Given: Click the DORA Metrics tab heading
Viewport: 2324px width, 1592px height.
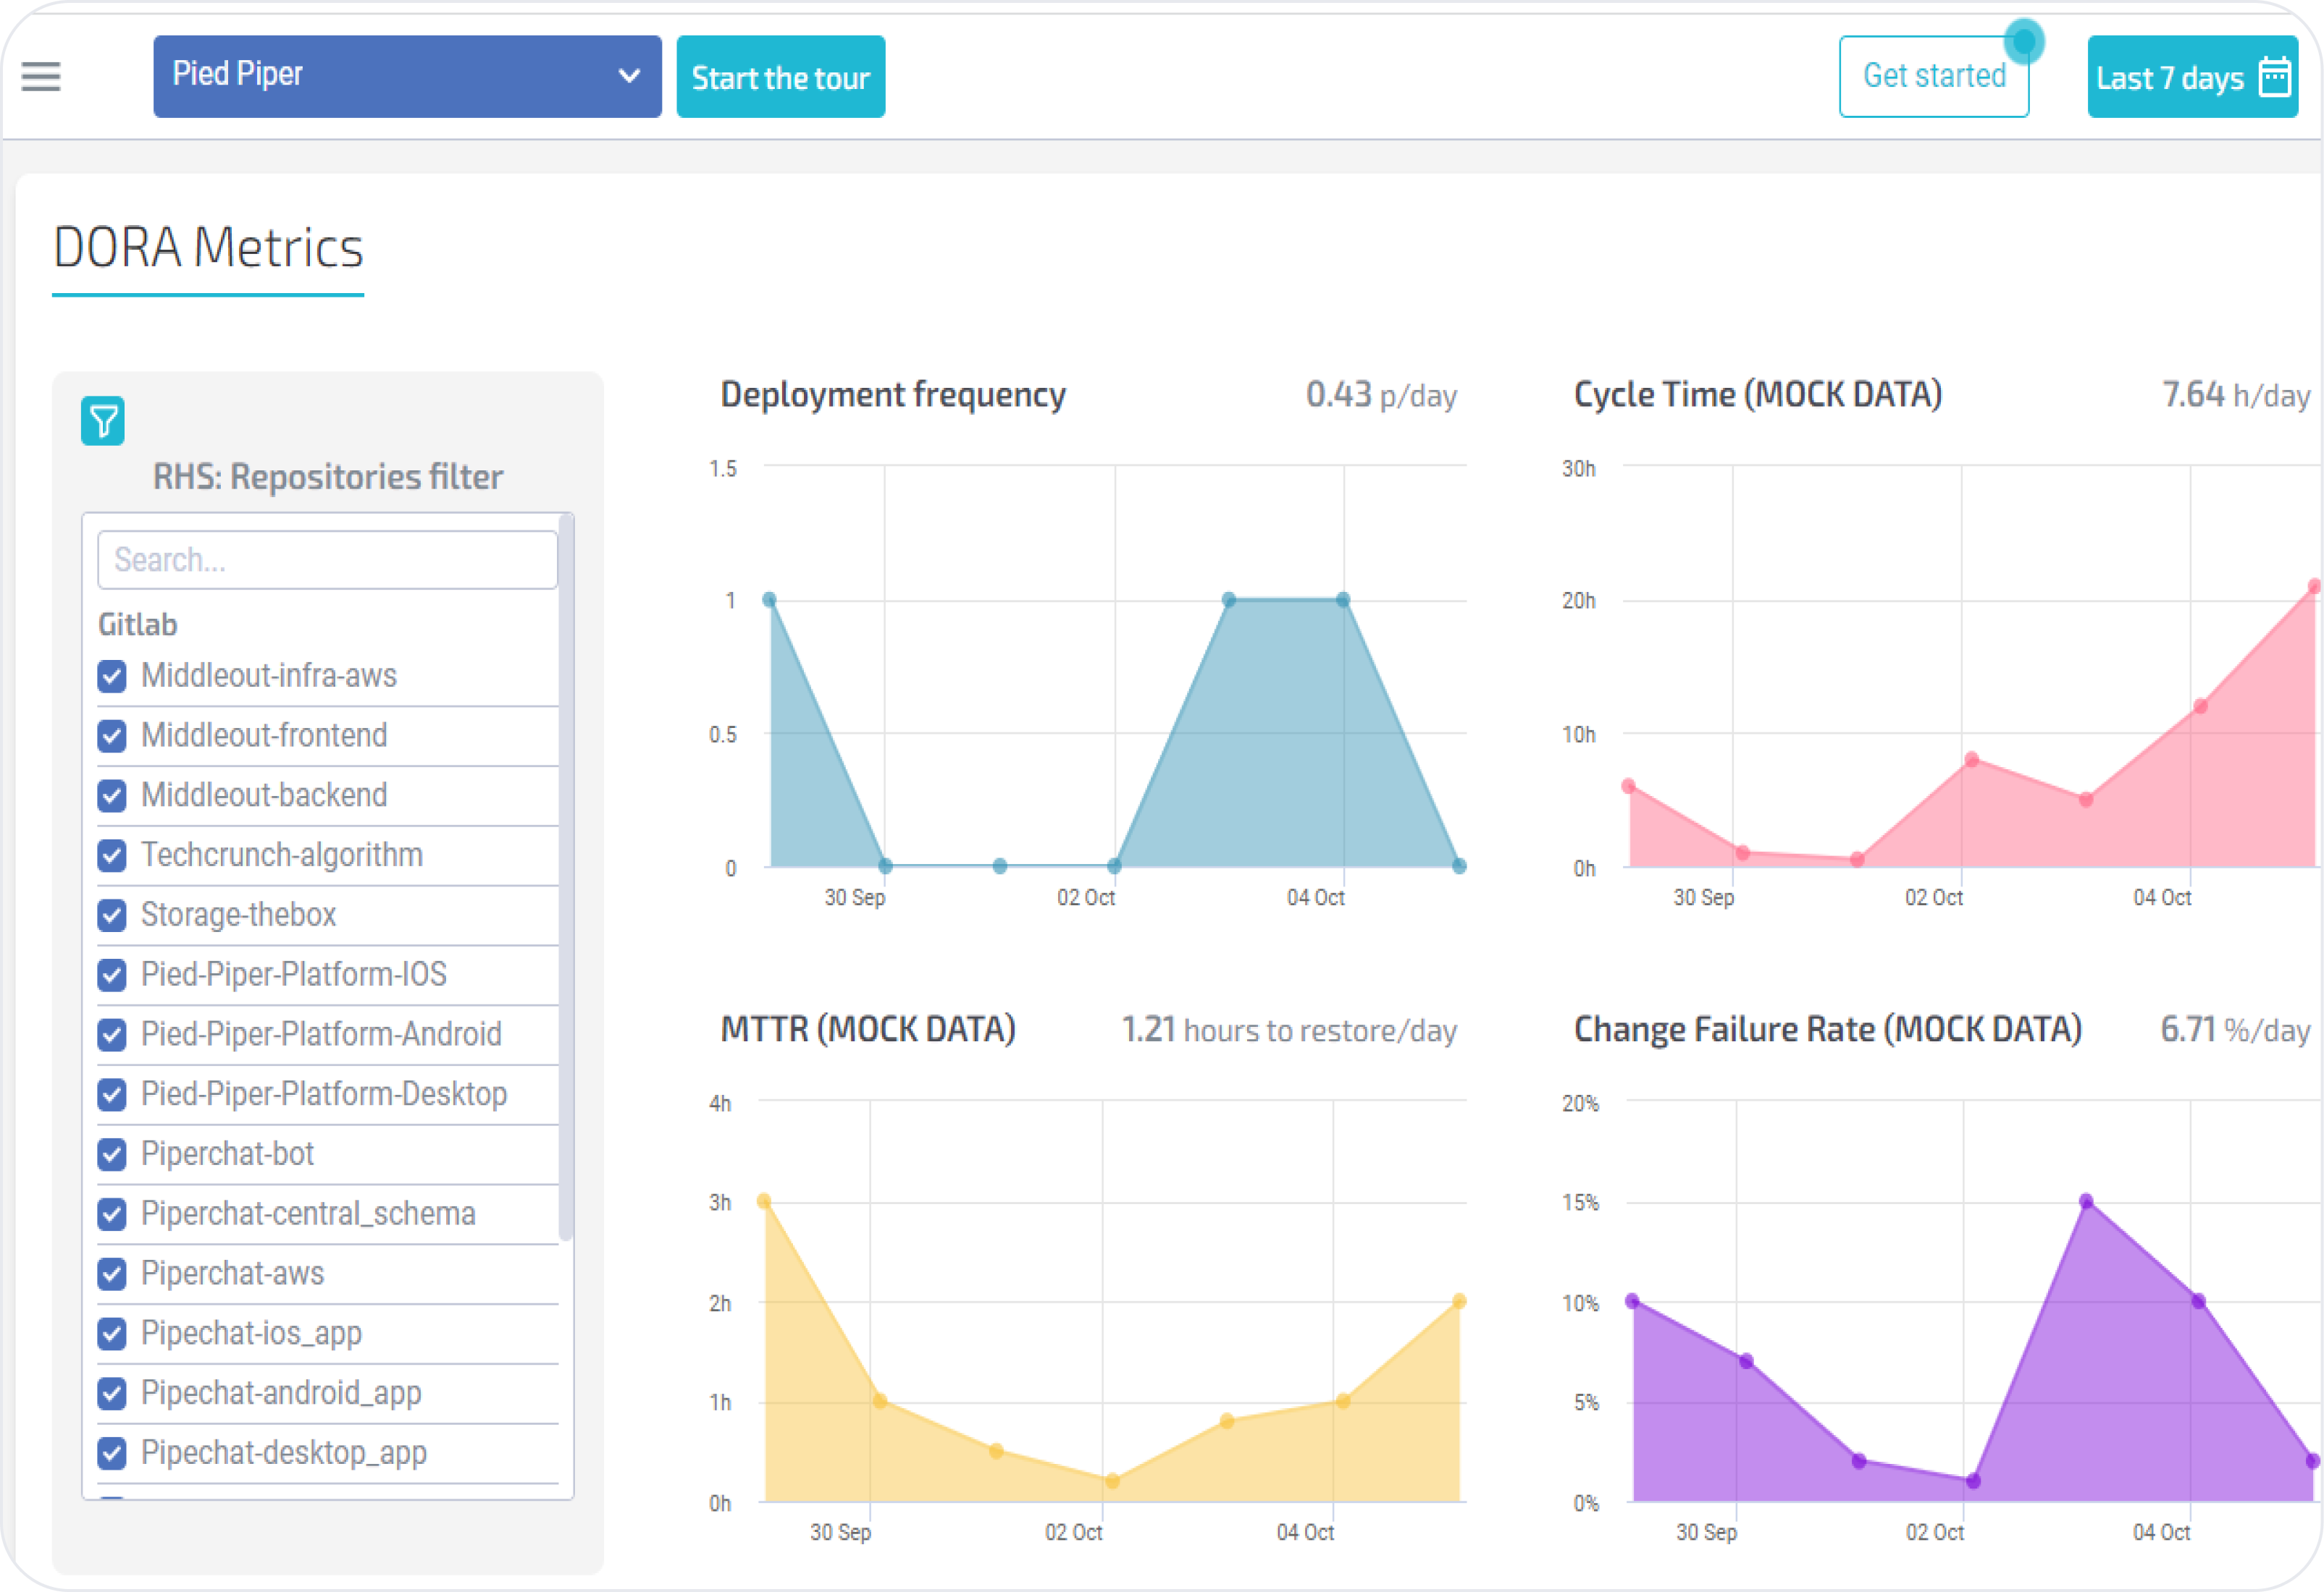Looking at the screenshot, I should tap(208, 249).
